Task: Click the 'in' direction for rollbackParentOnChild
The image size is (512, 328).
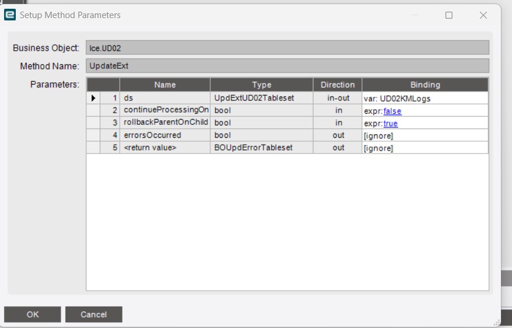Action: click(x=337, y=123)
